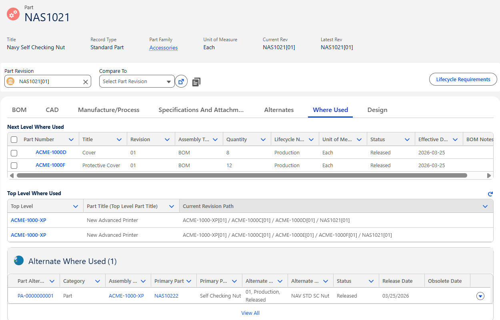Open the Compare To revision dropdown
The width and height of the screenshot is (500, 320).
pyautogui.click(x=137, y=81)
